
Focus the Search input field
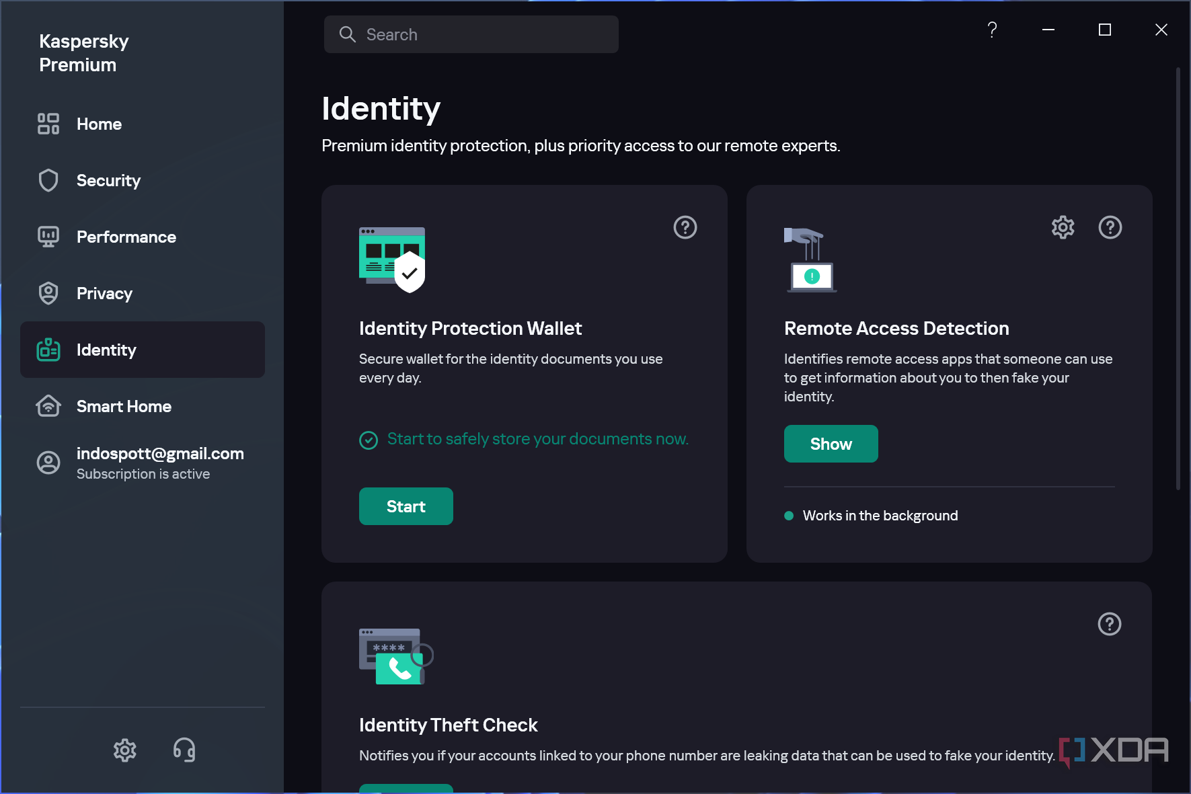tap(471, 34)
